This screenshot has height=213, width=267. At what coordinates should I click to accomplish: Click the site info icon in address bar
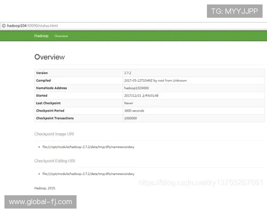[x=4, y=26]
